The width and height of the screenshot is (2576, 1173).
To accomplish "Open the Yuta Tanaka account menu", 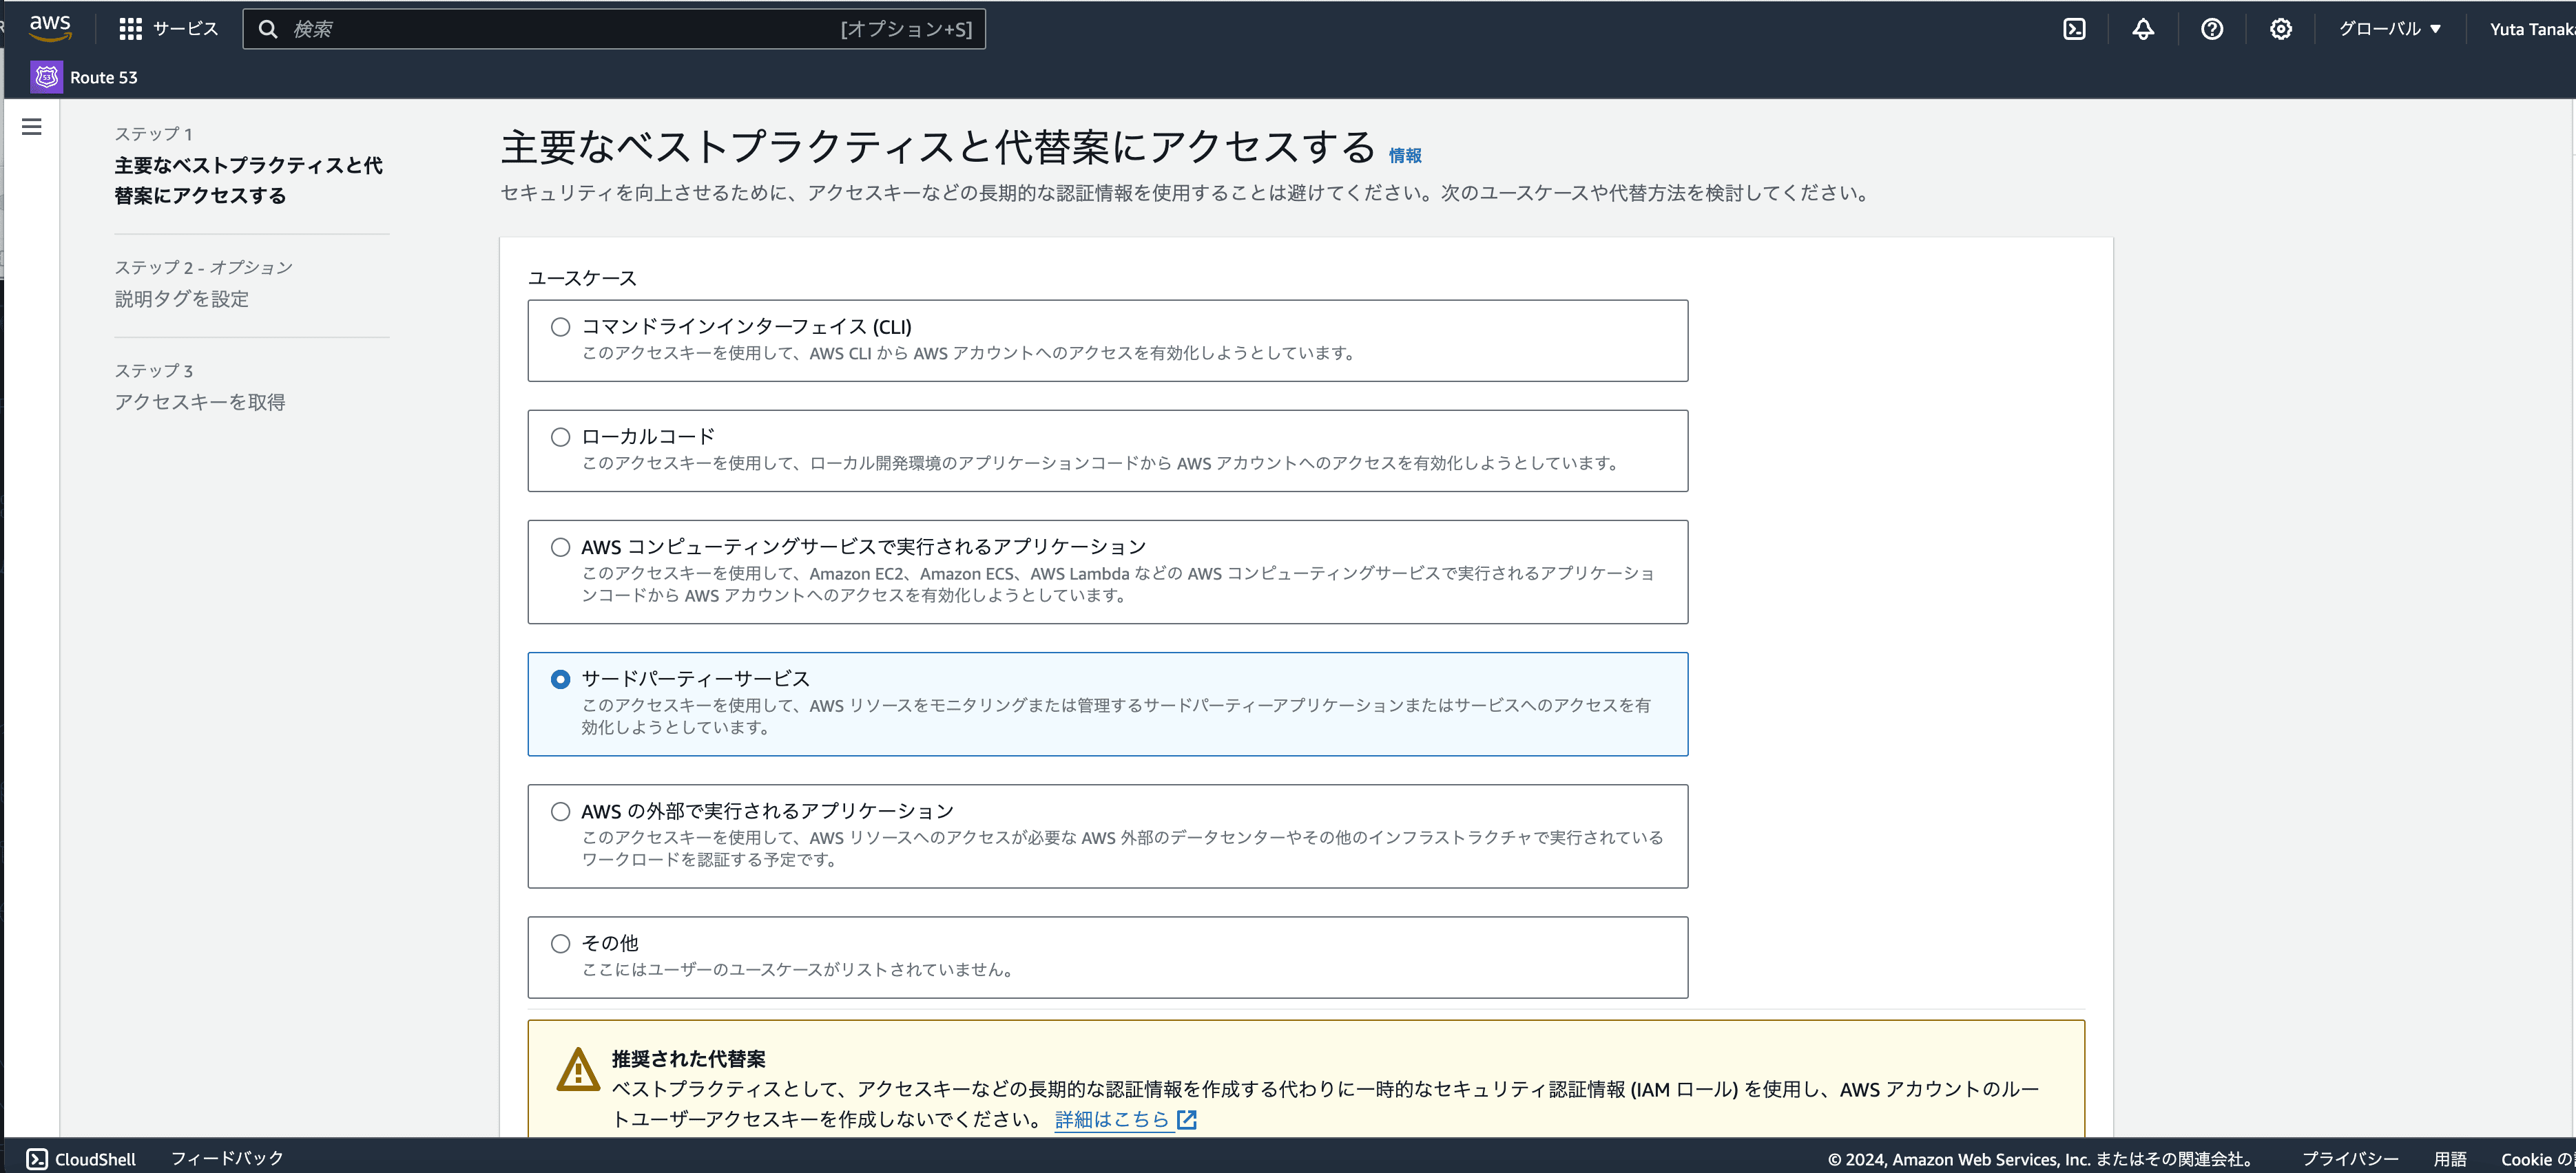I will click(2532, 29).
